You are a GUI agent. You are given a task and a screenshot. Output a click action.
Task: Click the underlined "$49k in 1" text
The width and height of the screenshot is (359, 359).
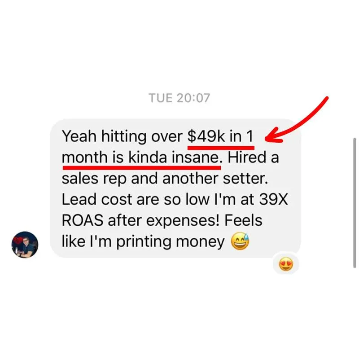click(220, 136)
